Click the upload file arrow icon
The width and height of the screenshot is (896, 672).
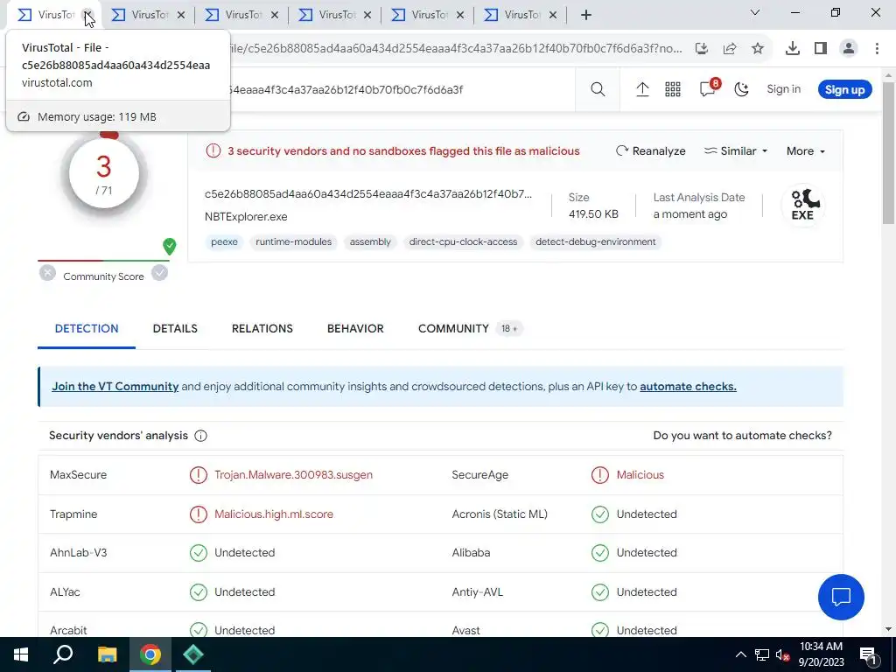click(642, 89)
